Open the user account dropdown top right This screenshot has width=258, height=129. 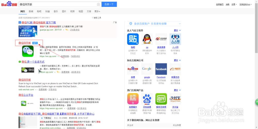point(246,4)
